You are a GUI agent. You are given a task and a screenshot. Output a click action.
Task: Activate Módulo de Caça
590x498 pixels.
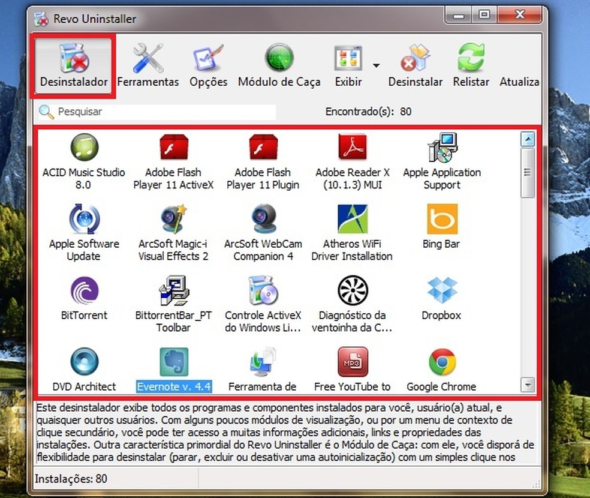point(279,66)
